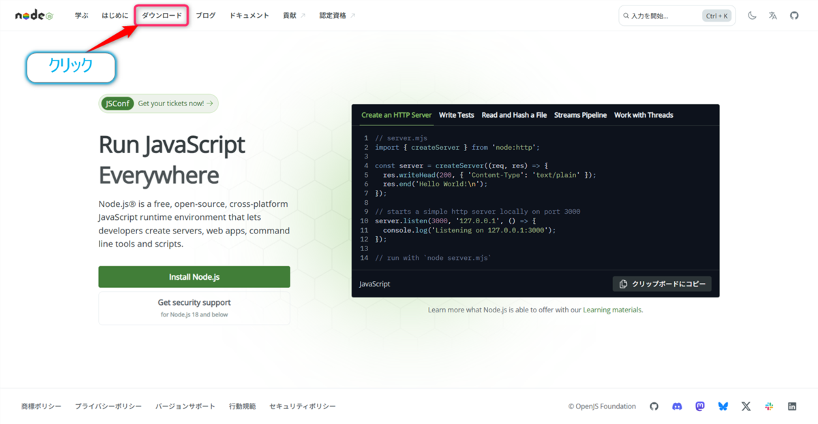Screen dimensions: 818x424
Task: Select Write Tests tab
Action: [457, 115]
